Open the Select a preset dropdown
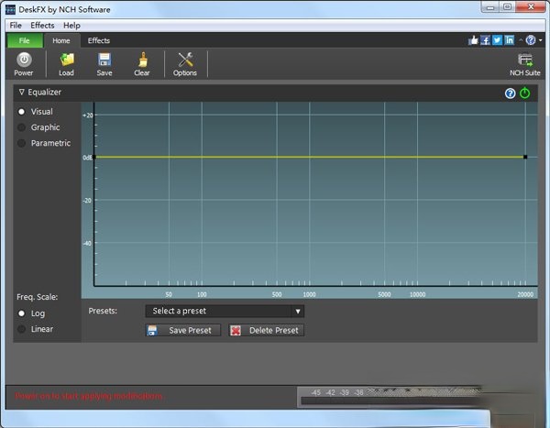The height and width of the screenshot is (428, 550). click(225, 312)
